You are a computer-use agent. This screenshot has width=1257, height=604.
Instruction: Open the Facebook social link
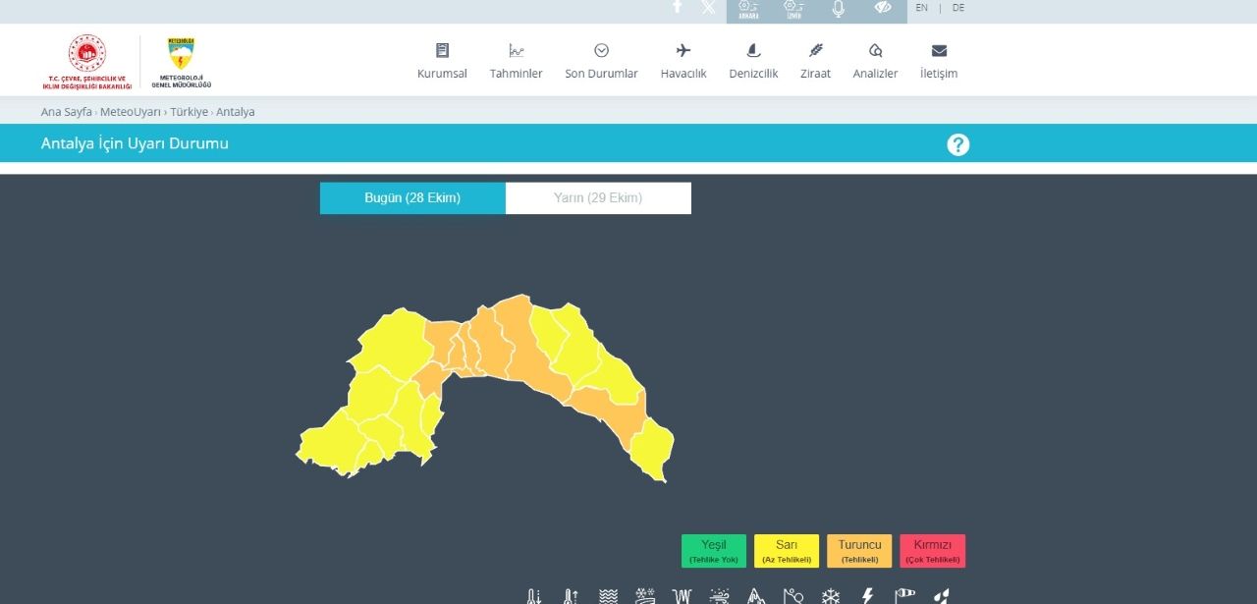tap(677, 6)
